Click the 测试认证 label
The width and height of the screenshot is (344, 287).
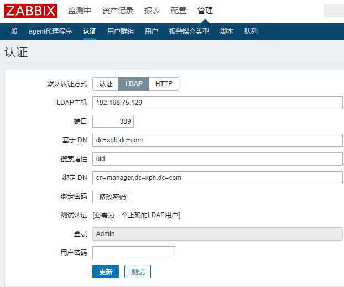[74, 215]
